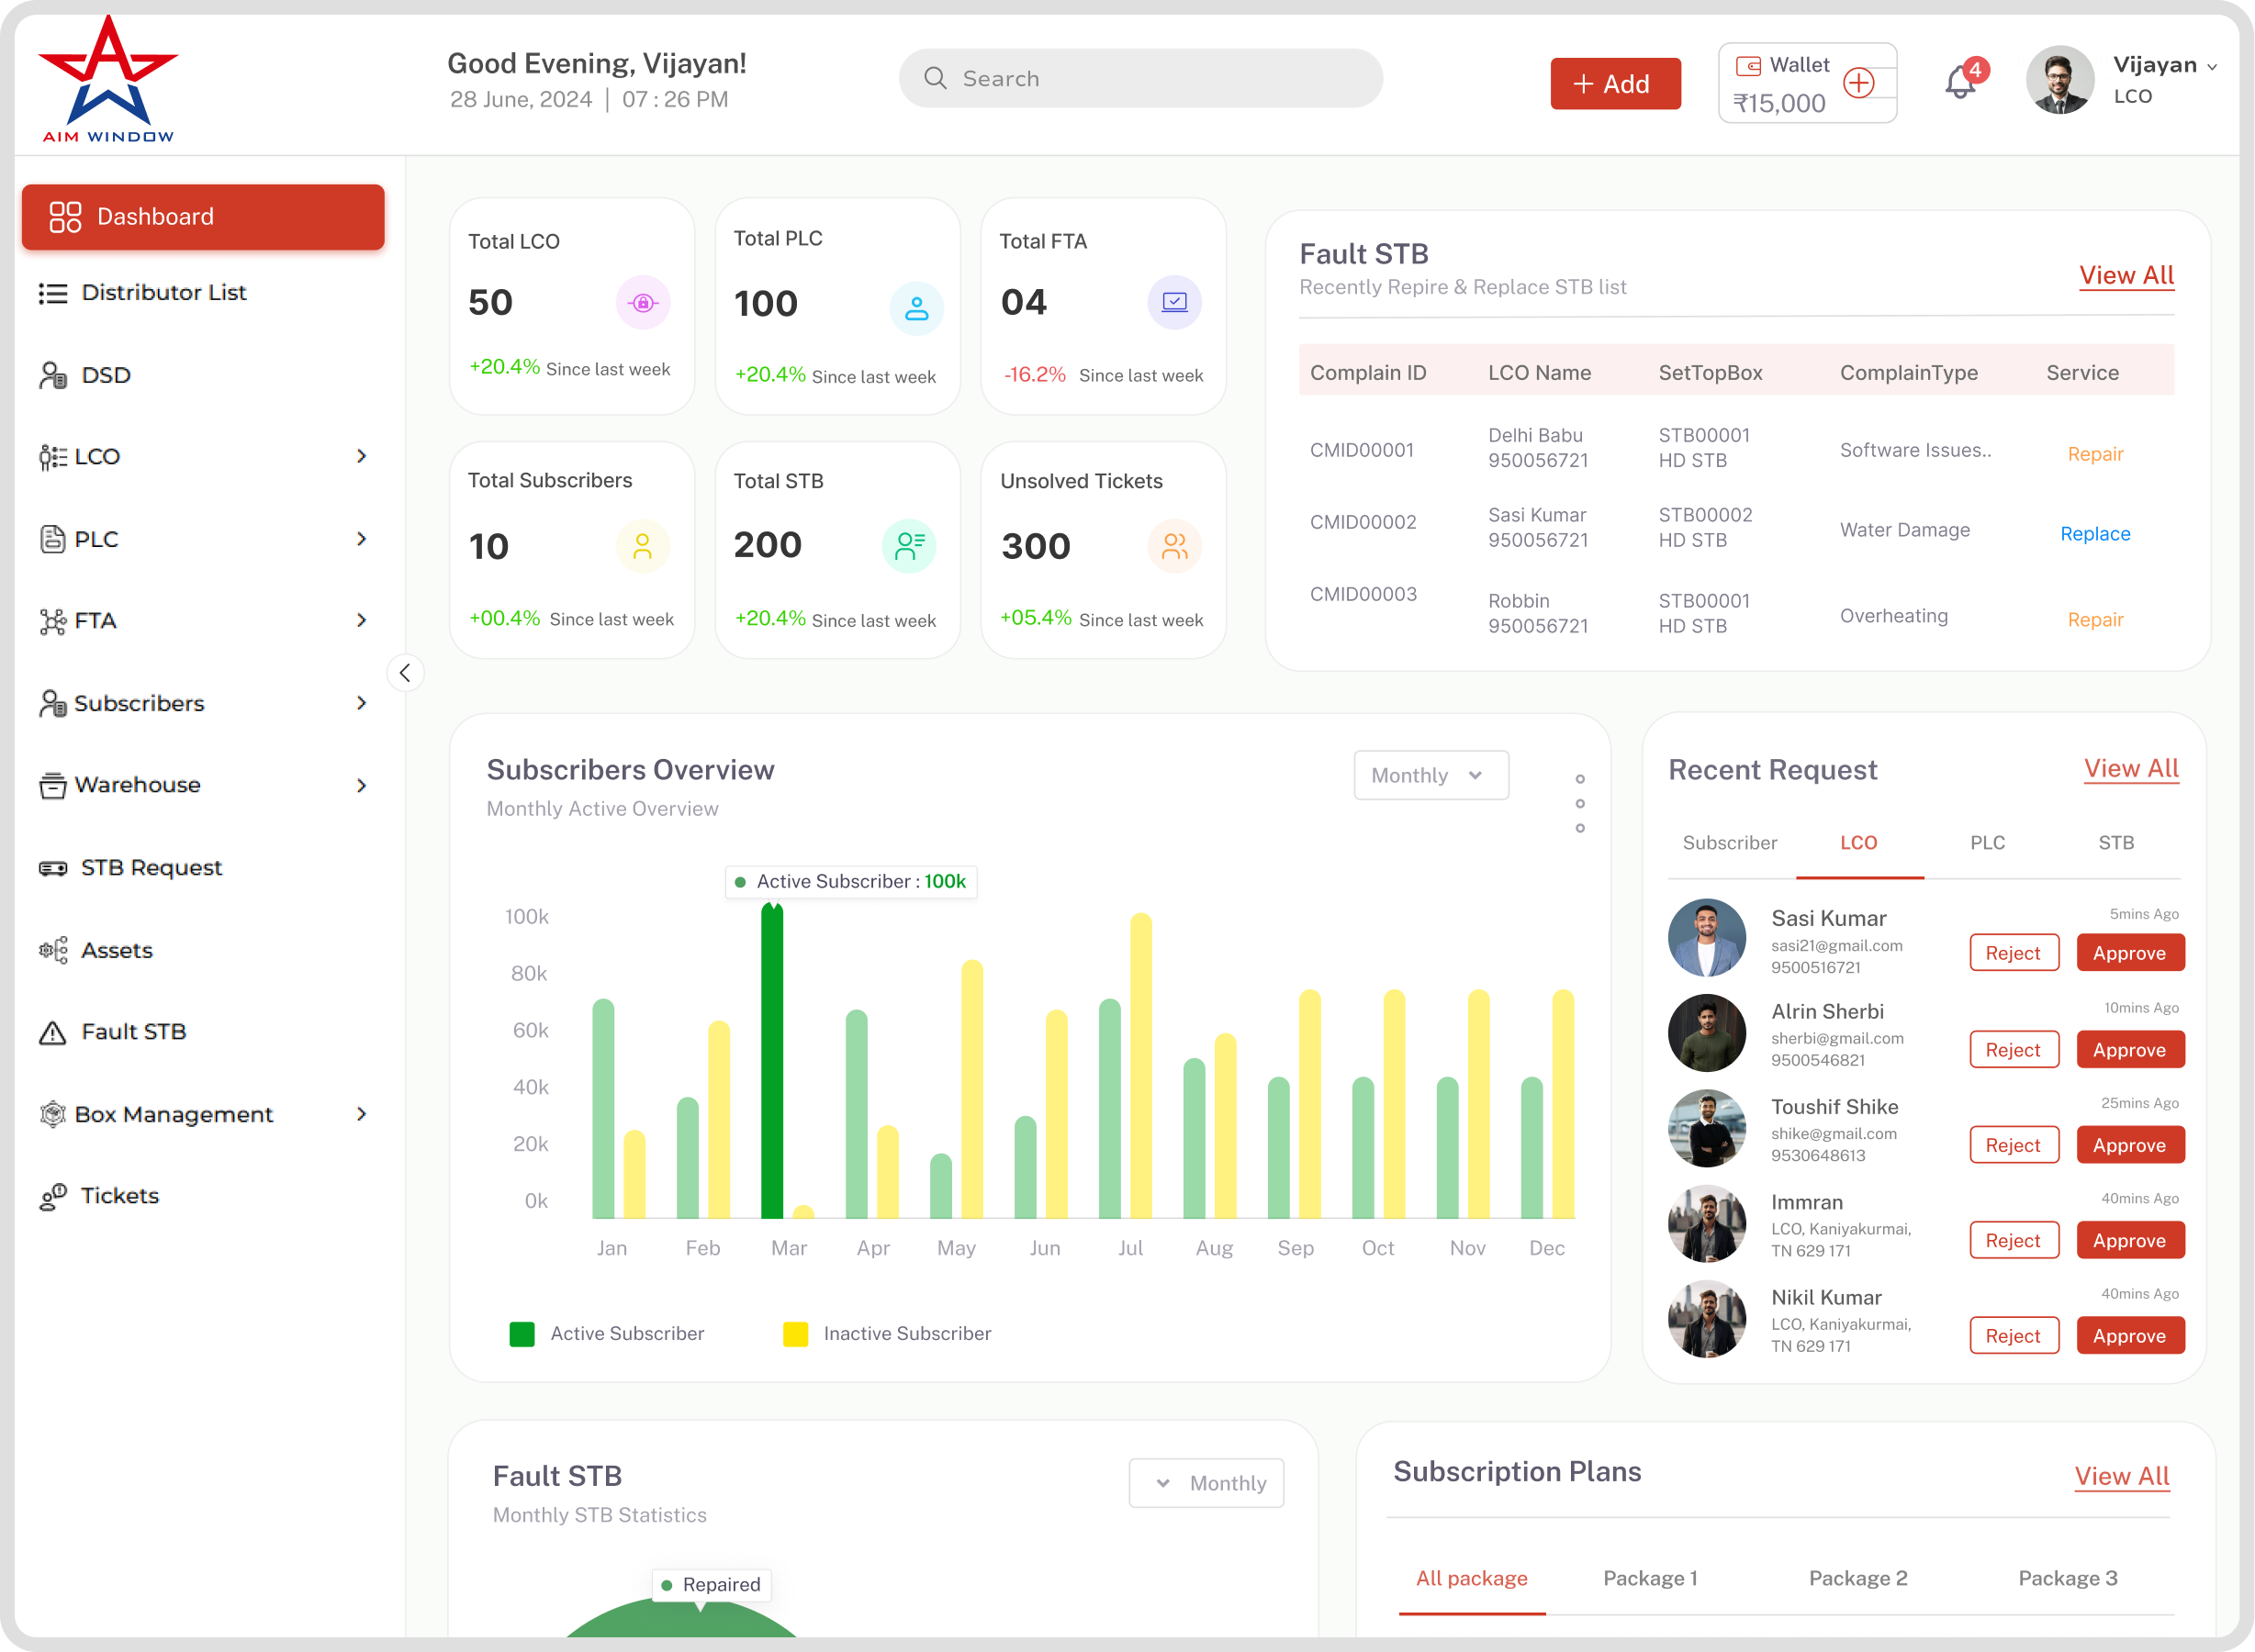Select the Package 2 tab

point(1857,1578)
